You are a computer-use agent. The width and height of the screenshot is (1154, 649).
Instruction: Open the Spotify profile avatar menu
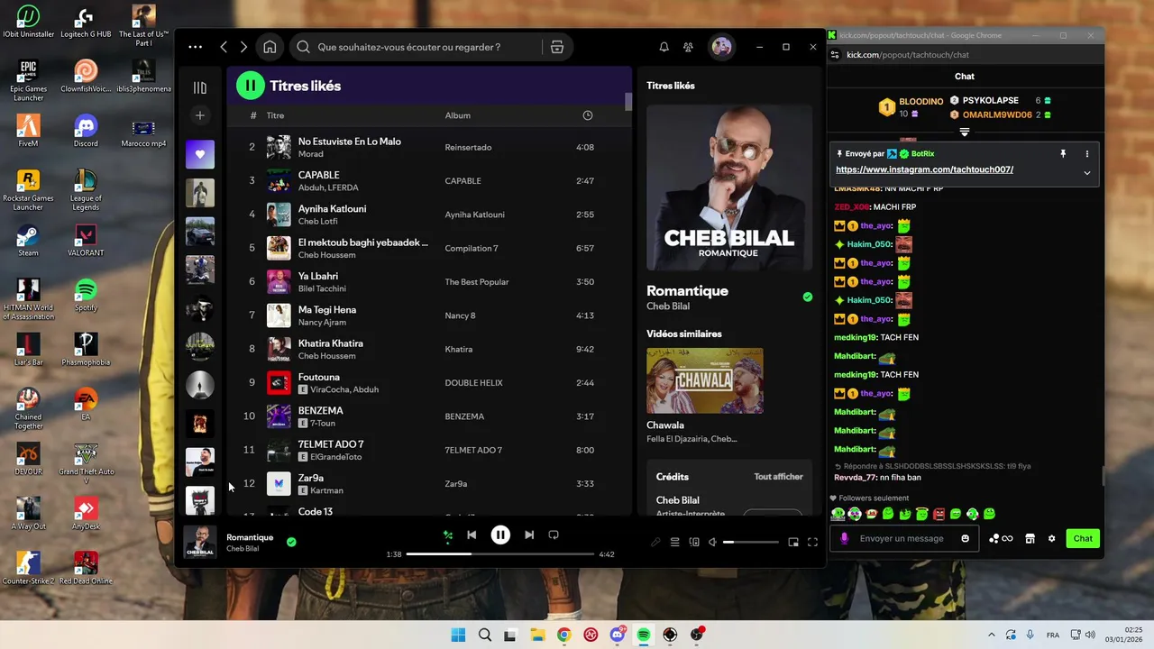pos(721,47)
